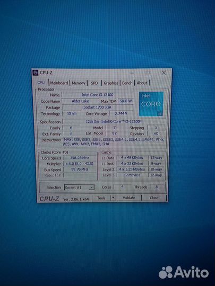
Task: Click the Instructions list starting with MMX
Action: 114,142
